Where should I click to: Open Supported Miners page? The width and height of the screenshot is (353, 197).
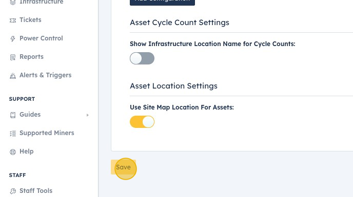(x=47, y=133)
